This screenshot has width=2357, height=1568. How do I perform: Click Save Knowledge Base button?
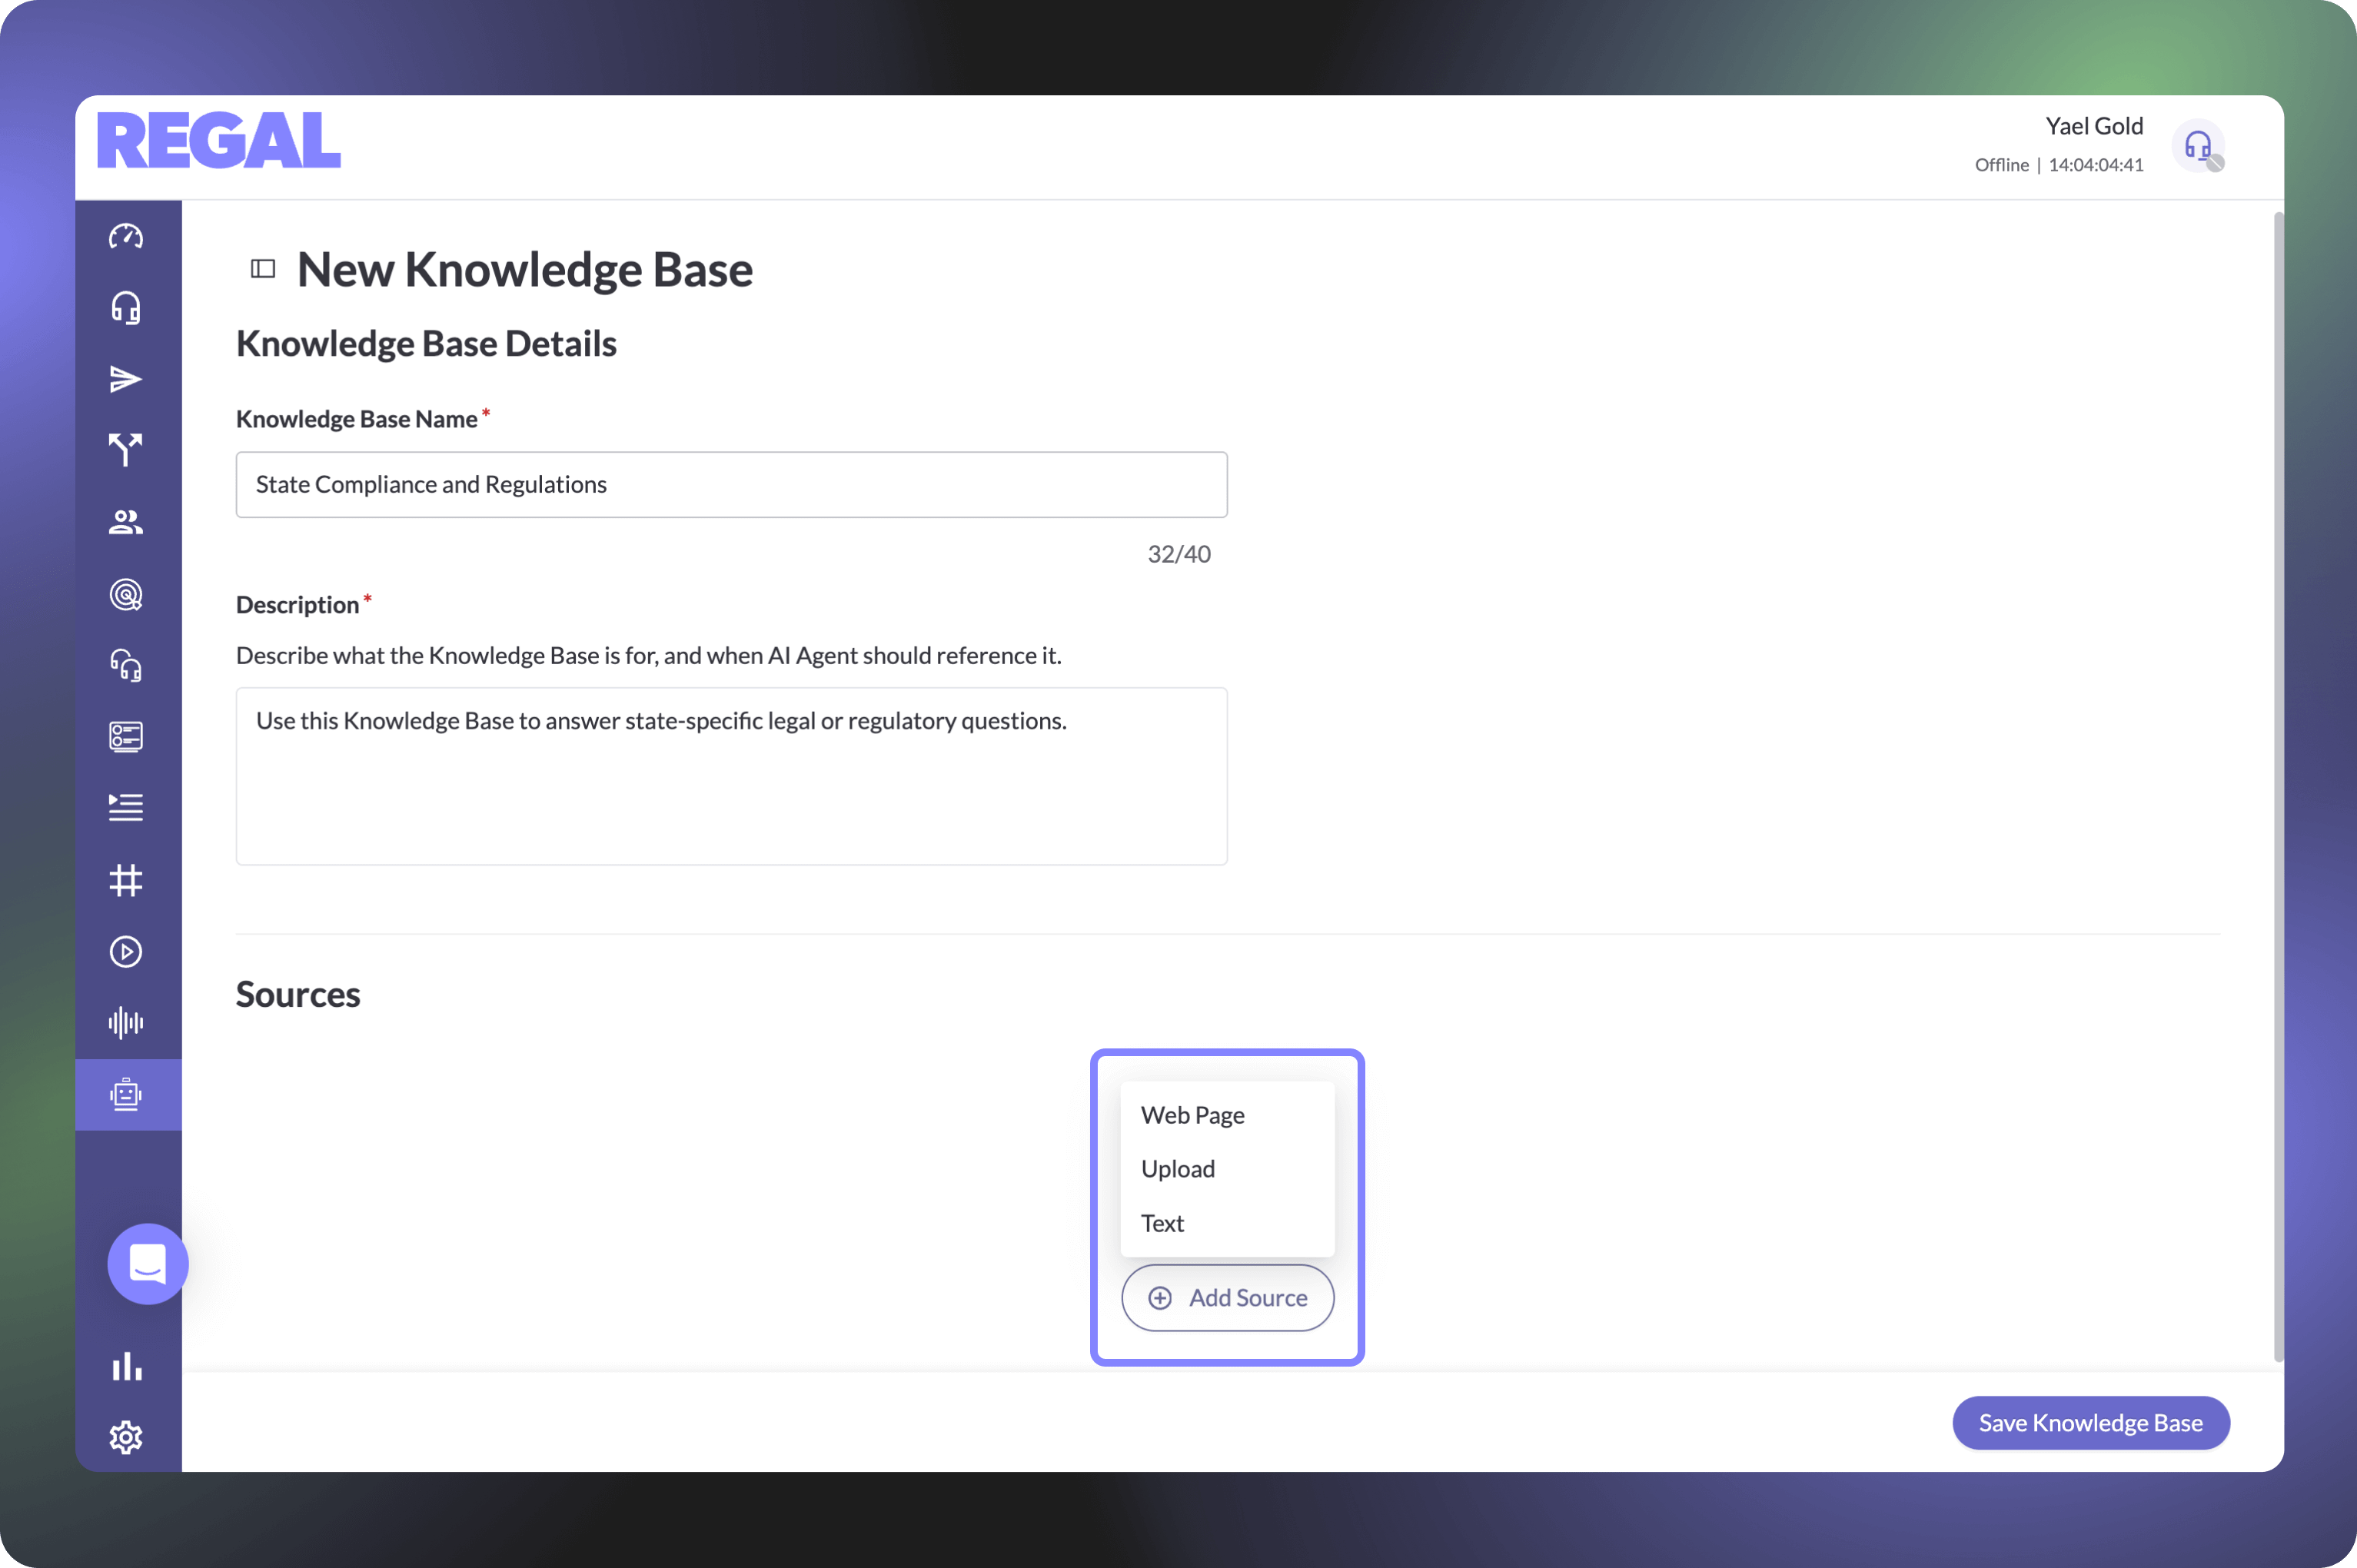2090,1422
